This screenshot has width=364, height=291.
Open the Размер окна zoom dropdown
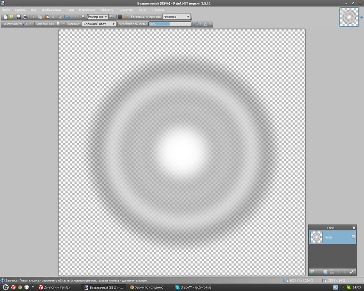(97, 16)
